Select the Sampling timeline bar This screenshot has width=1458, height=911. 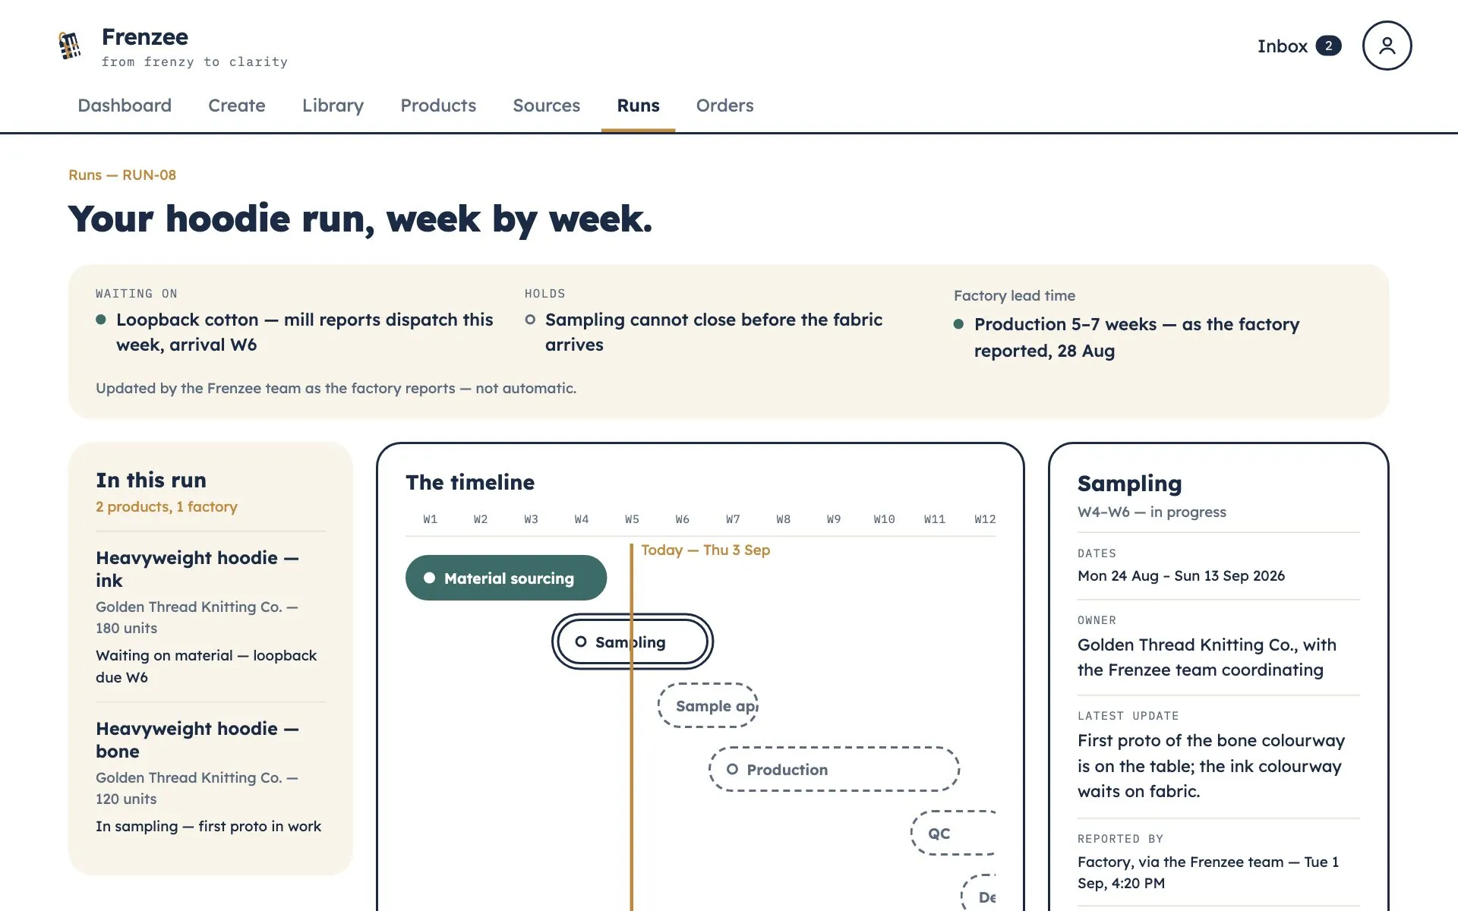(632, 641)
